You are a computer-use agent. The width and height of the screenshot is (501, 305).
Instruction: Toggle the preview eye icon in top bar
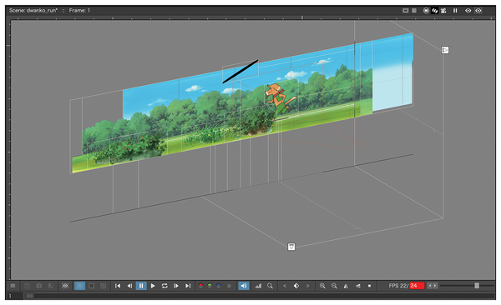468,11
